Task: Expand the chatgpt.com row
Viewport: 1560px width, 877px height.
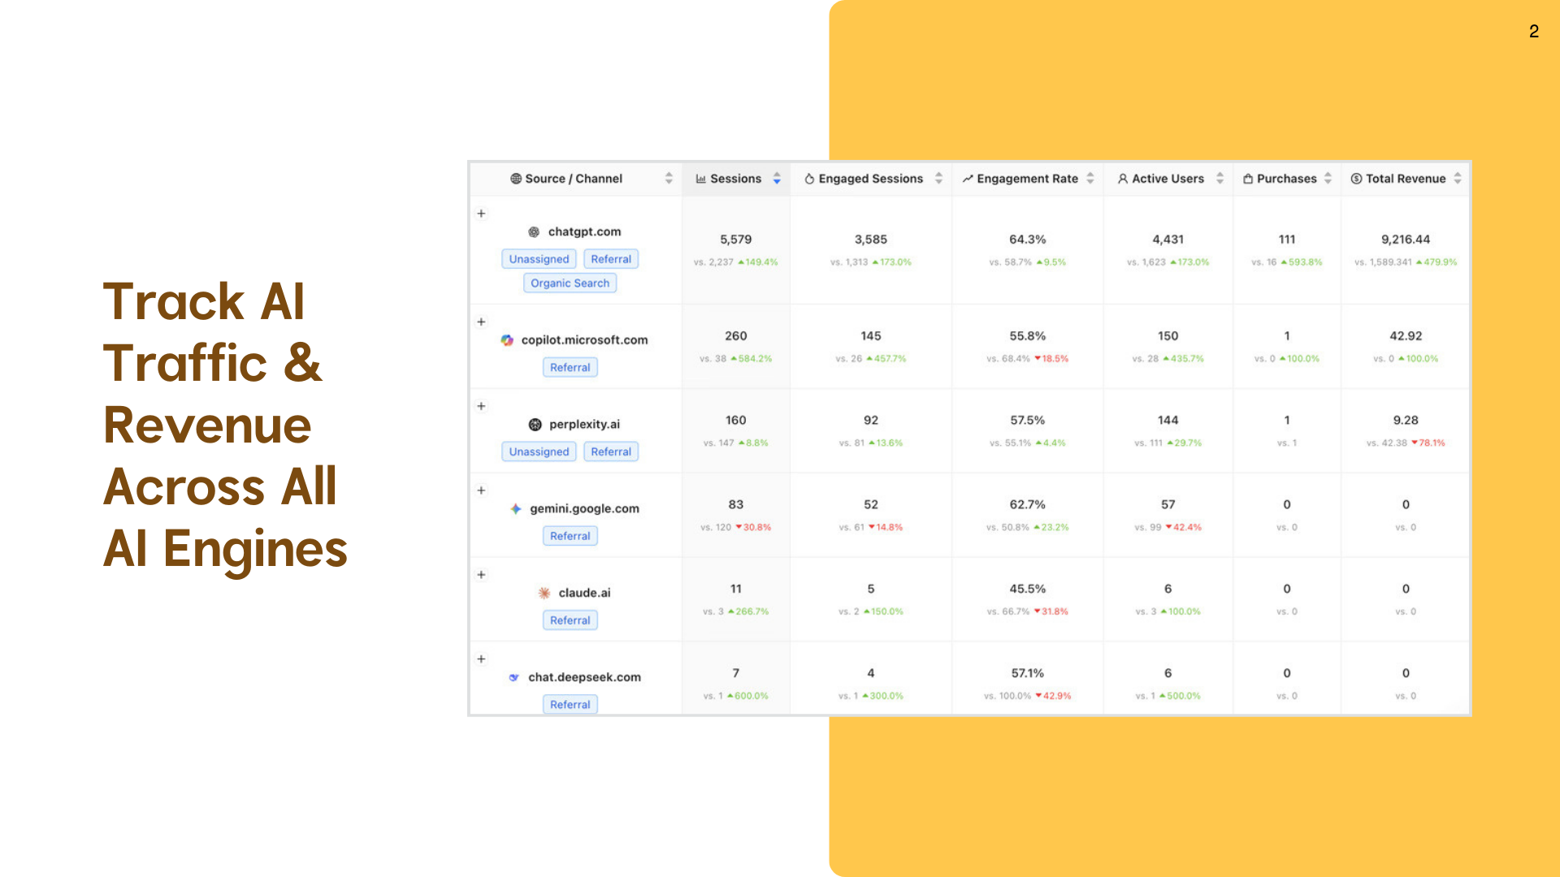Action: point(481,214)
